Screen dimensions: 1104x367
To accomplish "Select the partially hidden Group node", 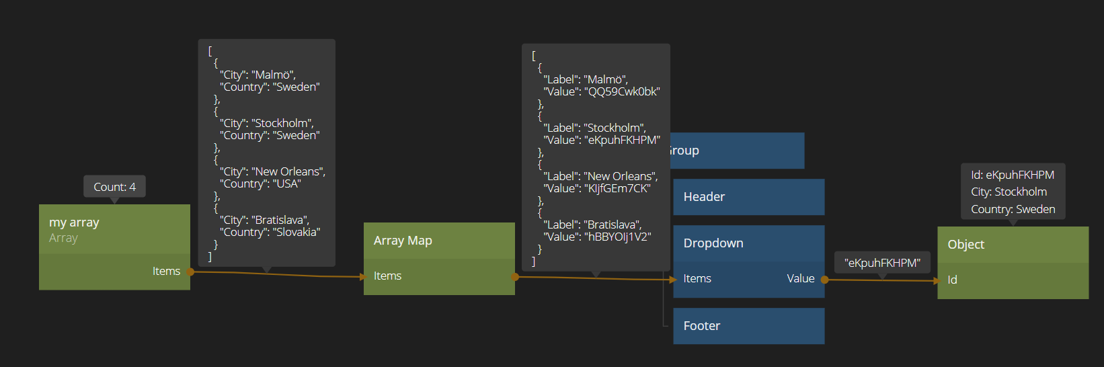I will click(x=736, y=151).
